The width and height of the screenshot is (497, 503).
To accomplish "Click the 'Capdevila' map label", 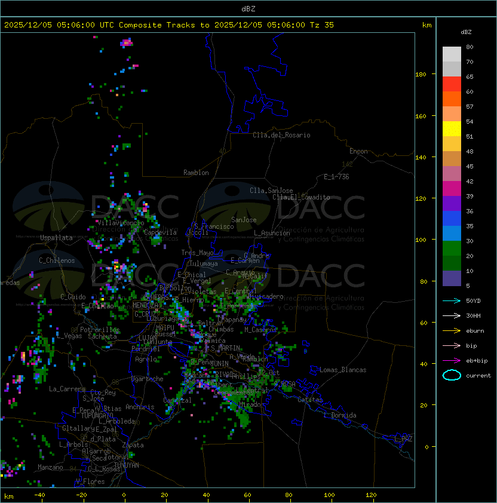I will click(x=160, y=232).
